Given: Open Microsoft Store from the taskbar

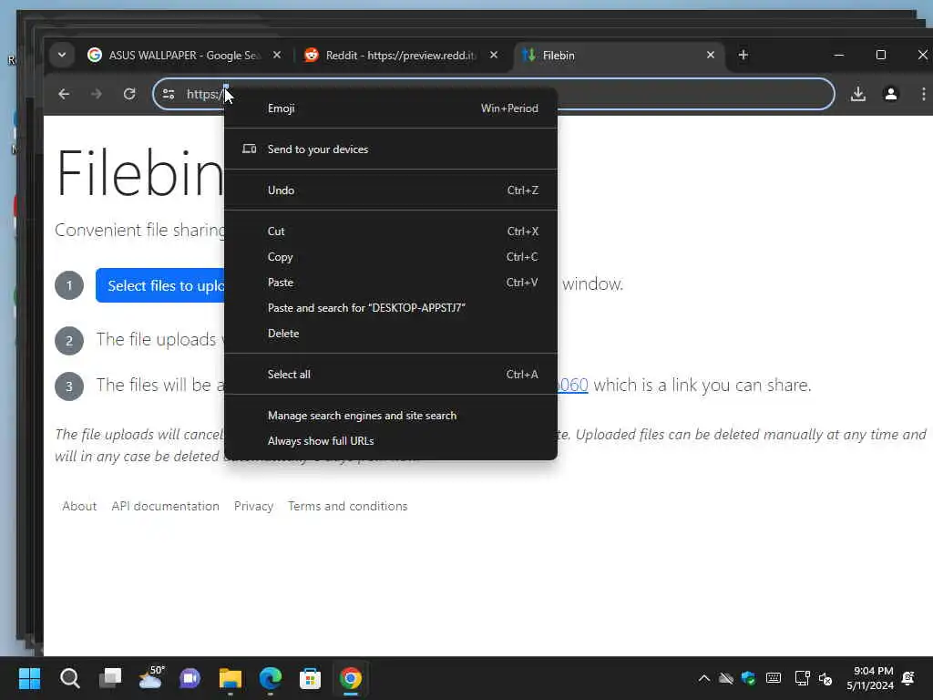Looking at the screenshot, I should [310, 678].
